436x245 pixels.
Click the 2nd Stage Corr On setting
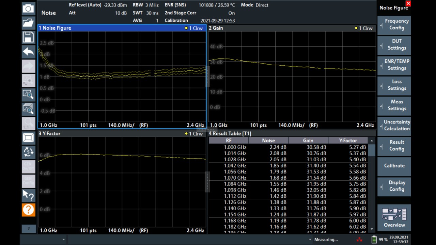pos(200,13)
